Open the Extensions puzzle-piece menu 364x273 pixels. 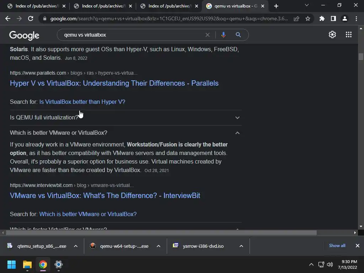coord(322,18)
